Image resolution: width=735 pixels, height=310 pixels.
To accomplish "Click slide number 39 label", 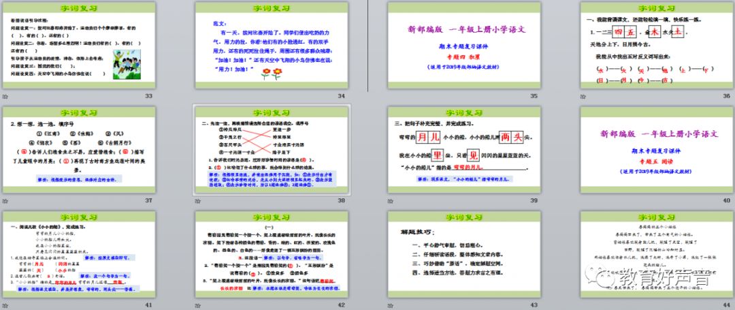I will [534, 201].
